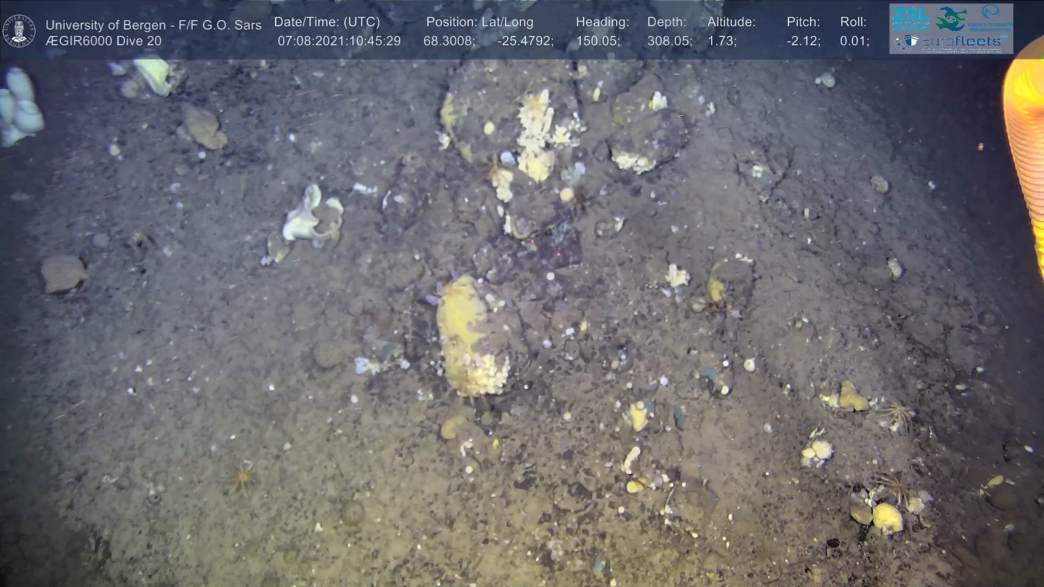Screen dimensions: 1044x587
Task: Click the longitude value -25.4792
Action: (x=525, y=41)
